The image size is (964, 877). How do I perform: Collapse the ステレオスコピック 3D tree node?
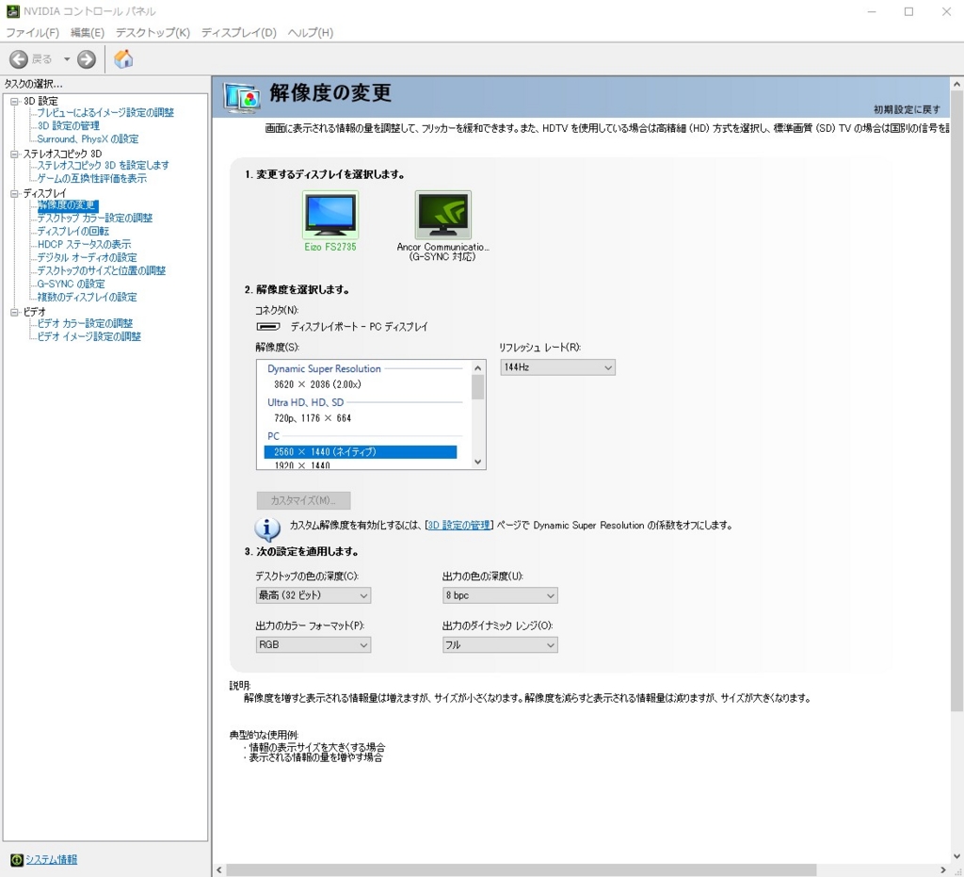click(x=14, y=154)
